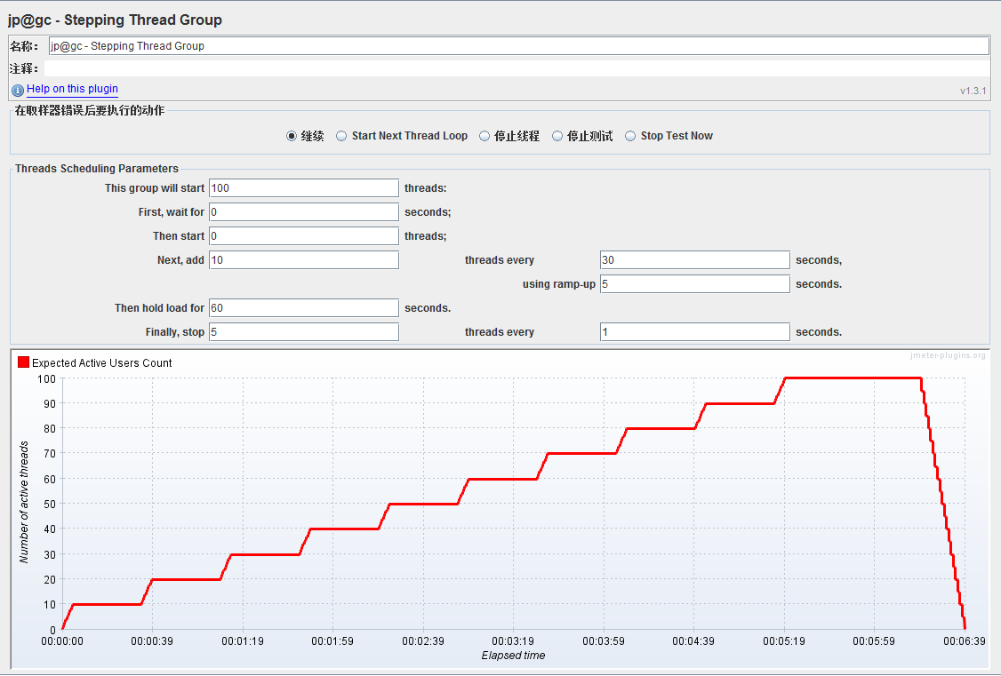The height and width of the screenshot is (676, 1001).
Task: Click the stop threads every 1 seconds field
Action: (694, 332)
